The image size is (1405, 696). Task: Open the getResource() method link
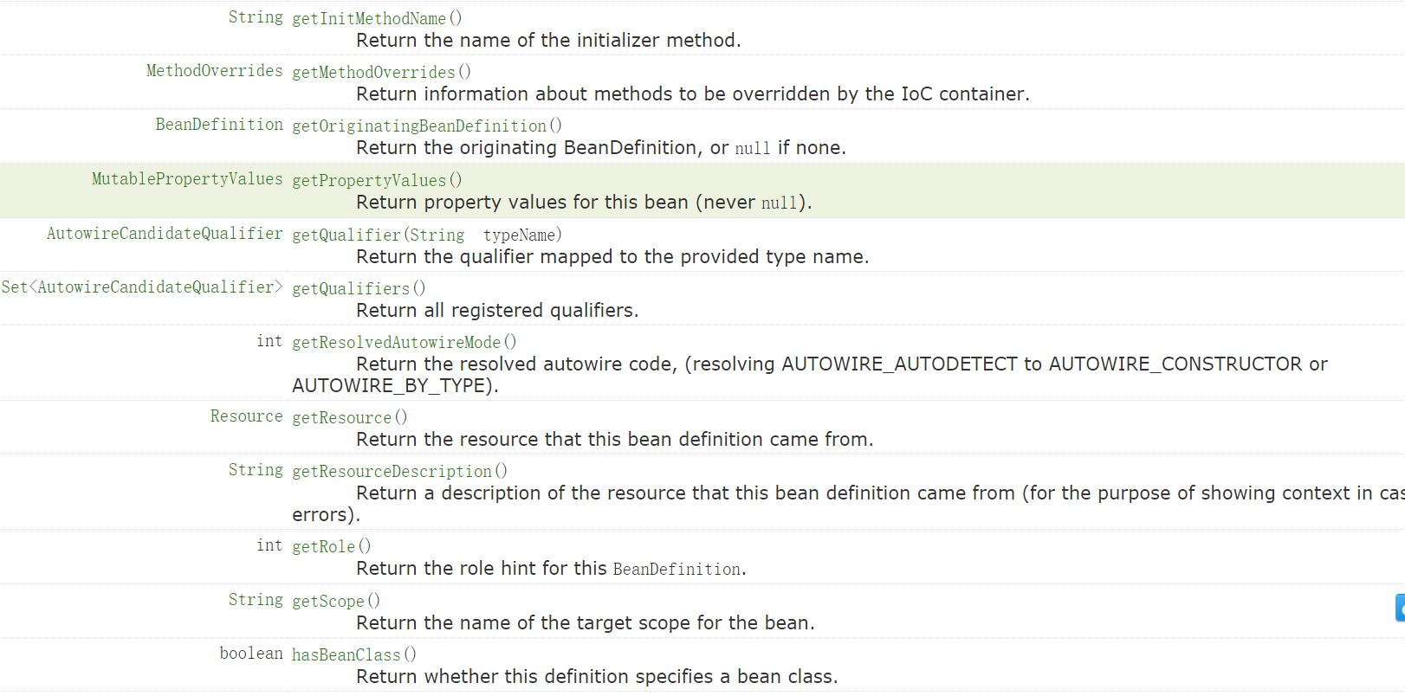[342, 417]
